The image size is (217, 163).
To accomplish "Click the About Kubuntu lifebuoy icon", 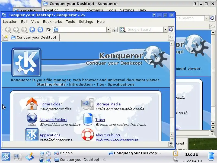I will click(x=87, y=134).
